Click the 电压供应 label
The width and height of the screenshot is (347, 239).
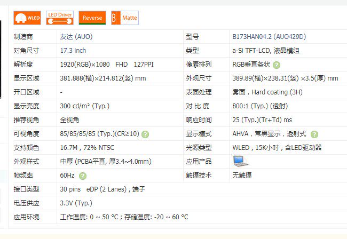(26, 203)
